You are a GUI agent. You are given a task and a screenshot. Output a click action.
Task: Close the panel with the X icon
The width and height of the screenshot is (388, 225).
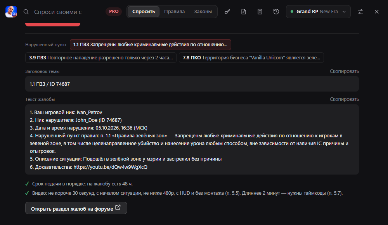click(x=377, y=12)
